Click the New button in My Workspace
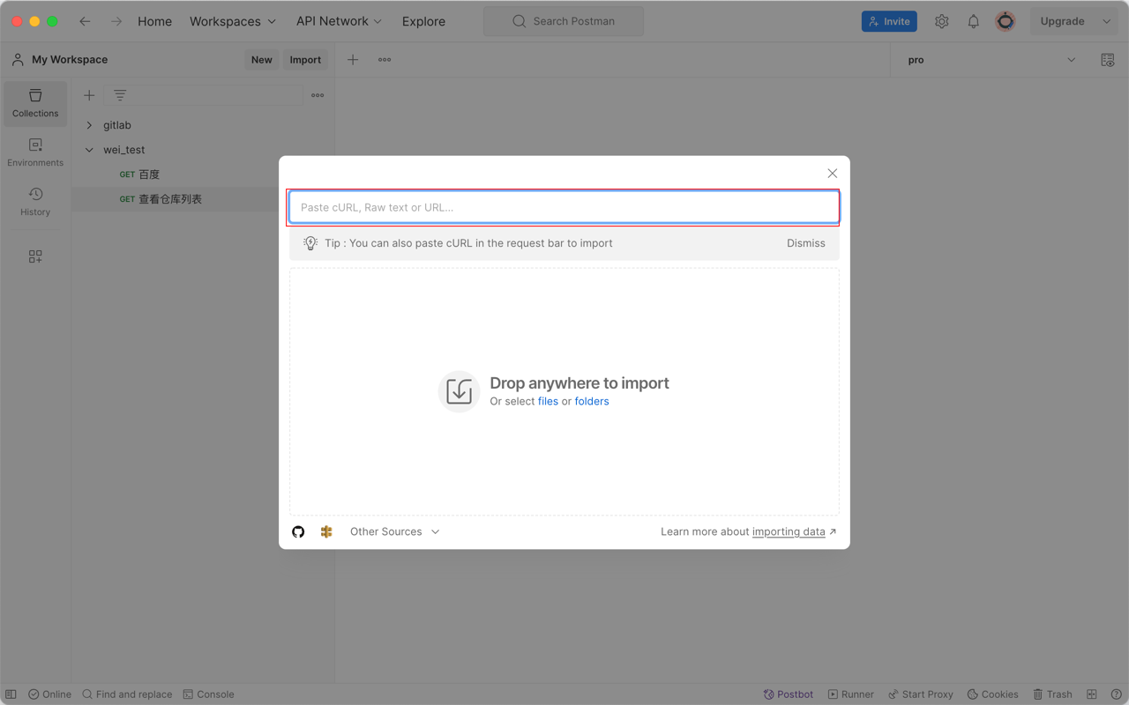The width and height of the screenshot is (1129, 705). click(261, 60)
